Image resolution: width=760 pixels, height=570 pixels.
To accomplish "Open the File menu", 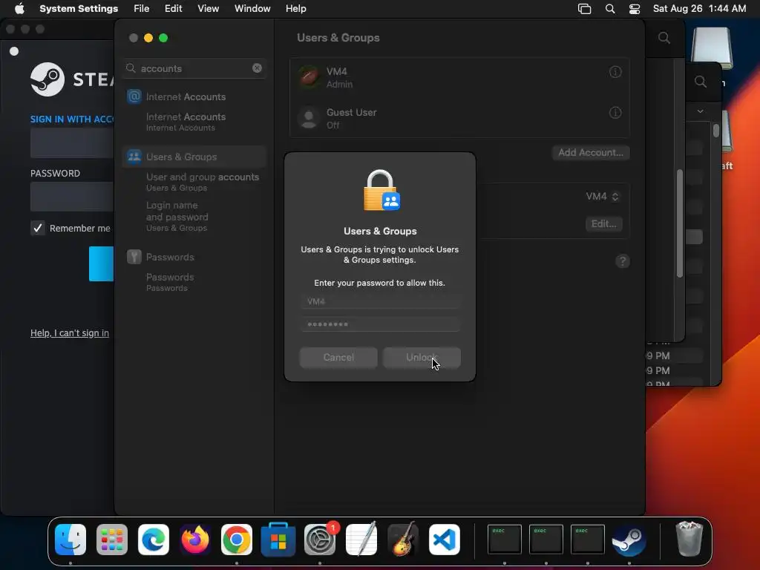I will 142,9.
